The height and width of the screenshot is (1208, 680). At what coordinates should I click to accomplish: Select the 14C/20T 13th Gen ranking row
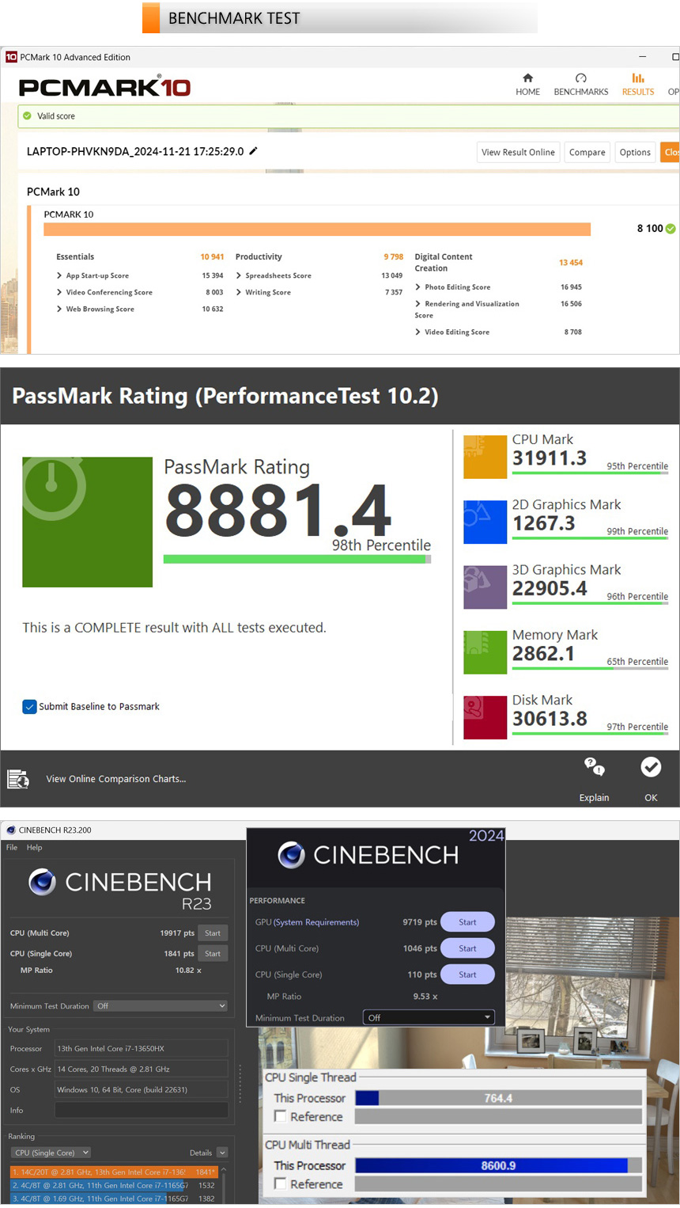click(x=114, y=1172)
